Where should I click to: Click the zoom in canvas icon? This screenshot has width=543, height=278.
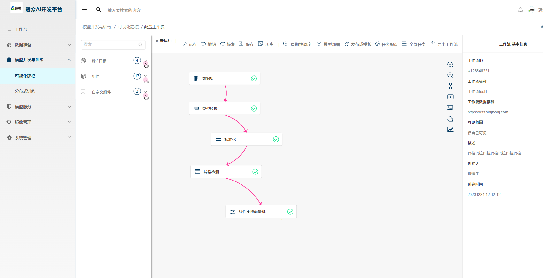pyautogui.click(x=450, y=65)
